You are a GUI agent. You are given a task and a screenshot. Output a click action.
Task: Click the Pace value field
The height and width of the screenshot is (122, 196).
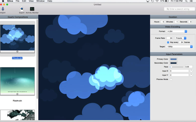[x=188, y=67]
